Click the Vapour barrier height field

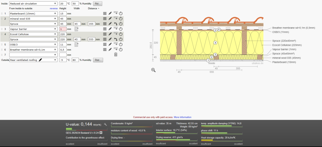[x=63, y=29]
